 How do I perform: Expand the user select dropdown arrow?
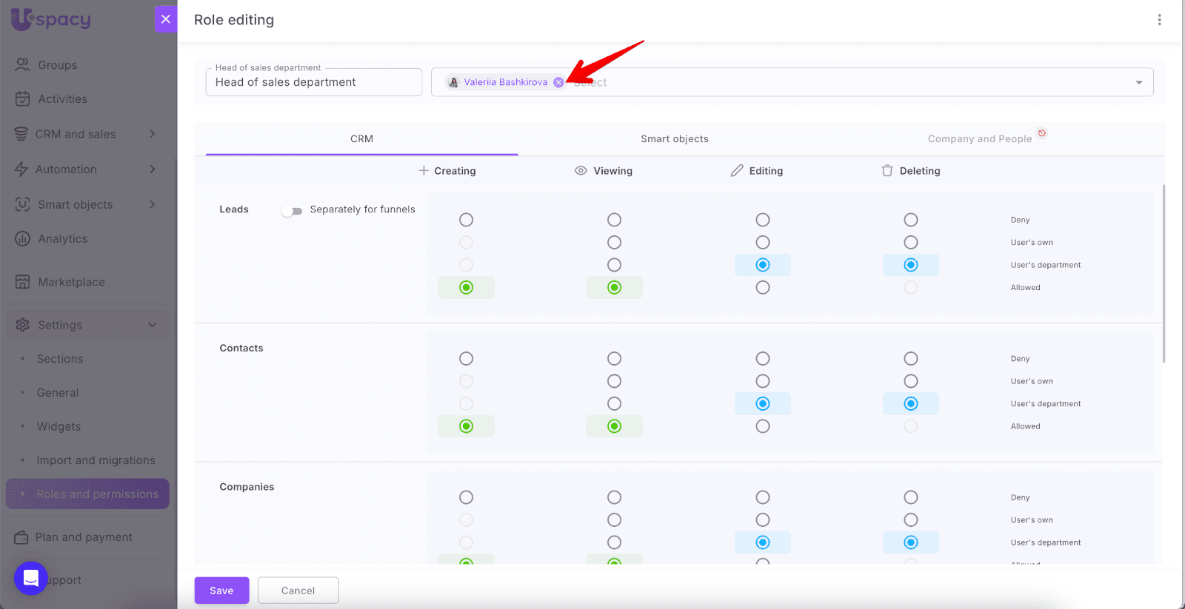(1138, 82)
